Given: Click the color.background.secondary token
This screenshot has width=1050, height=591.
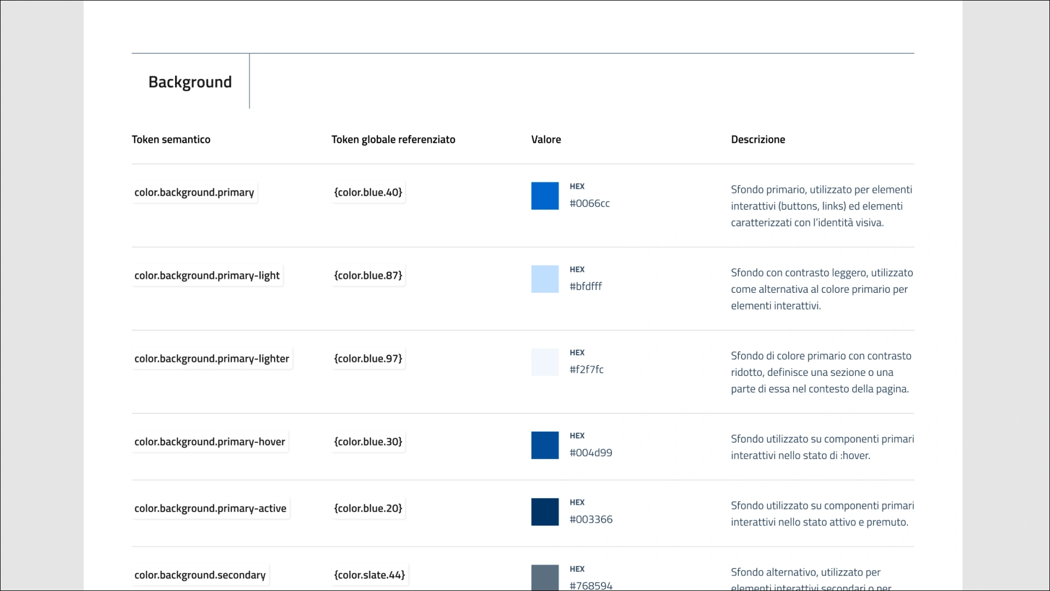Looking at the screenshot, I should pos(200,576).
